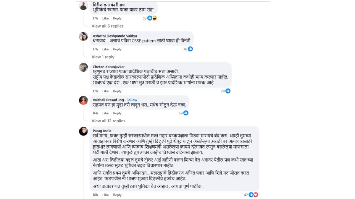Reply to Parag India's comment
Screen dimensions: 355x199
tap(117, 195)
